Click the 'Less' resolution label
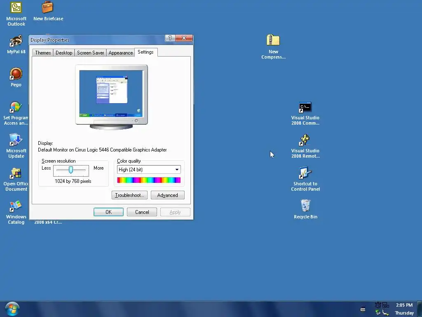This screenshot has width=422, height=317. 46,168
